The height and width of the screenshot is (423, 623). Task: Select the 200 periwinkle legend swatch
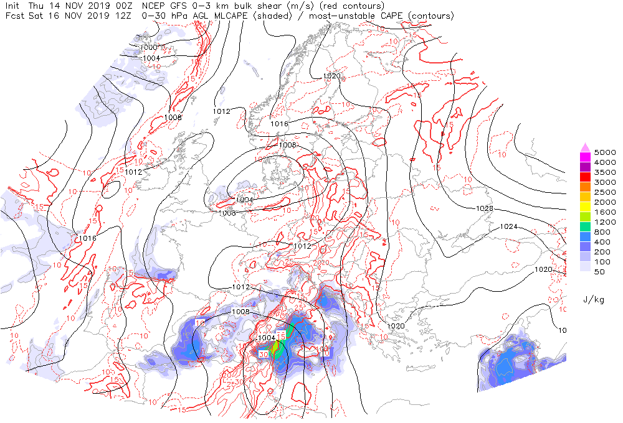click(x=585, y=247)
